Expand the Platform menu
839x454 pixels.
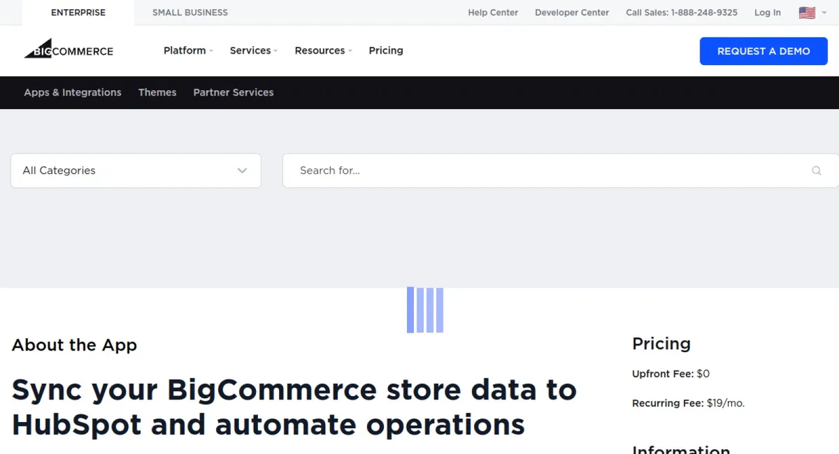(187, 50)
